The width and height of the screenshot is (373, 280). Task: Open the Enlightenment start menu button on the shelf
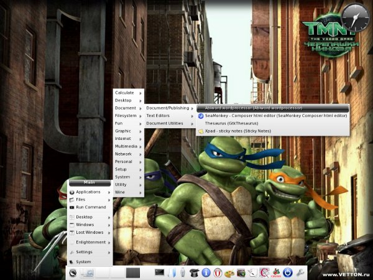[73, 273]
